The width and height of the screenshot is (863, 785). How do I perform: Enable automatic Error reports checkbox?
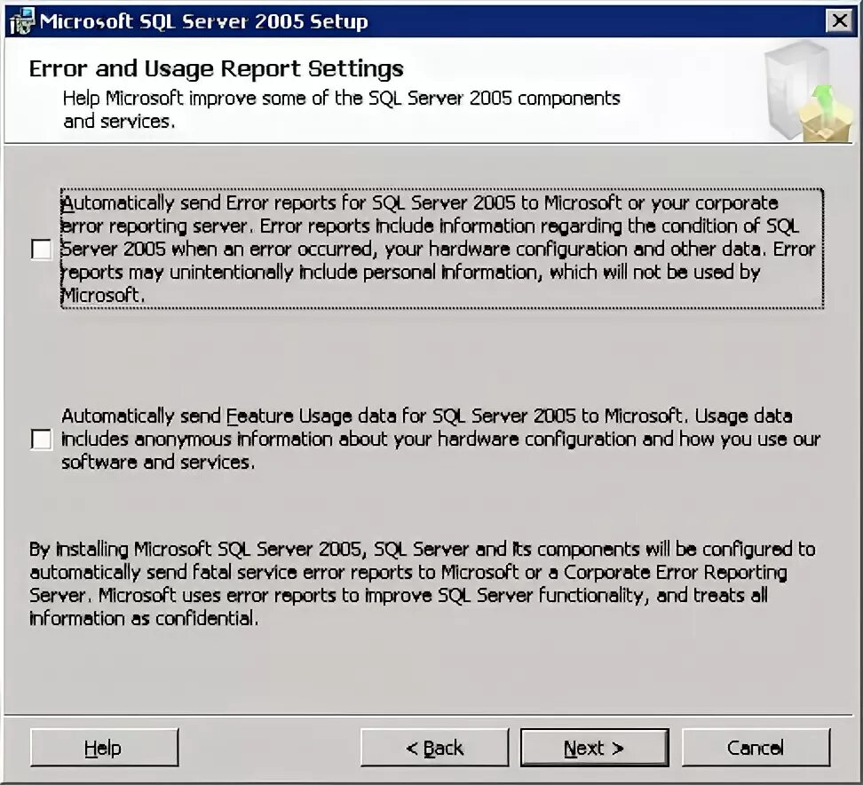pyautogui.click(x=41, y=250)
